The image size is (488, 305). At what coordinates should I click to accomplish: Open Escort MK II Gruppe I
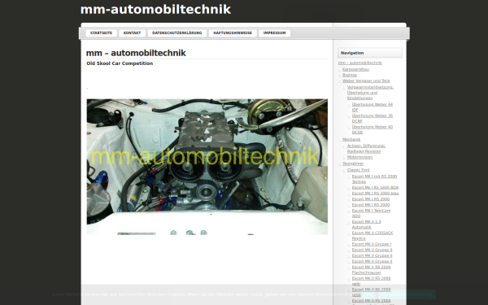pyautogui.click(x=372, y=244)
